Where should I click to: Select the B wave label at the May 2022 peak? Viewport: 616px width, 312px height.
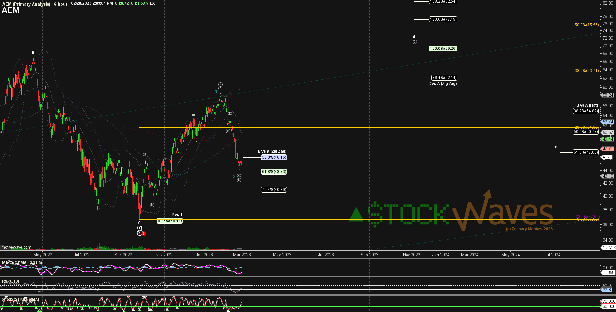33,53
